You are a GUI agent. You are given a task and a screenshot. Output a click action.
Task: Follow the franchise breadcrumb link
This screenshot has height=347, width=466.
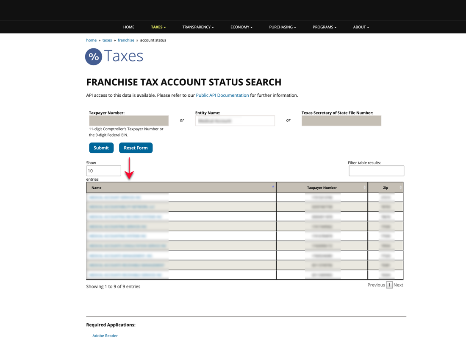[126, 40]
